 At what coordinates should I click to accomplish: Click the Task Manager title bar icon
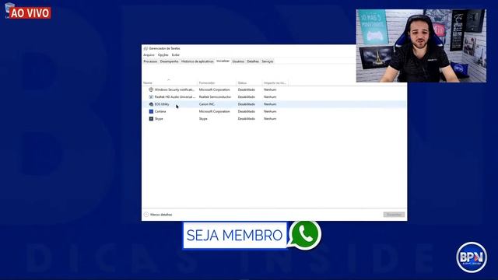coord(146,48)
